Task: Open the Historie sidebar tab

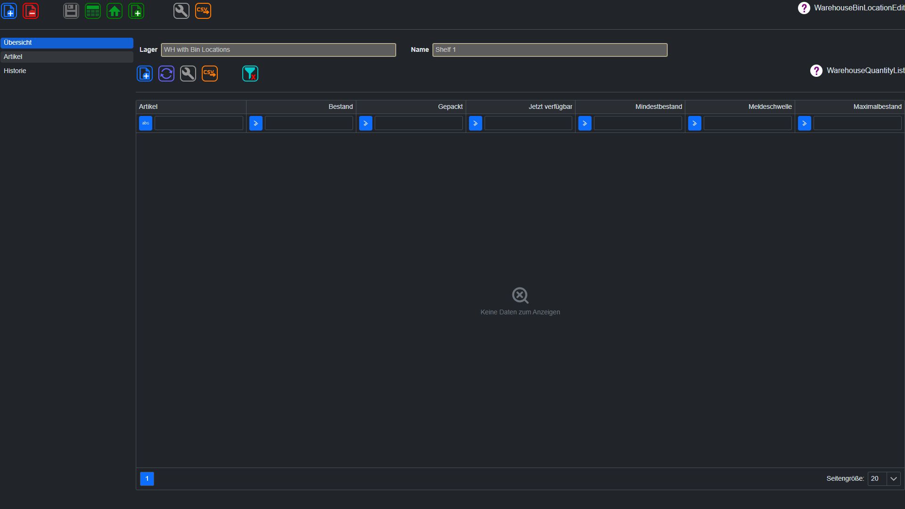Action: (67, 71)
